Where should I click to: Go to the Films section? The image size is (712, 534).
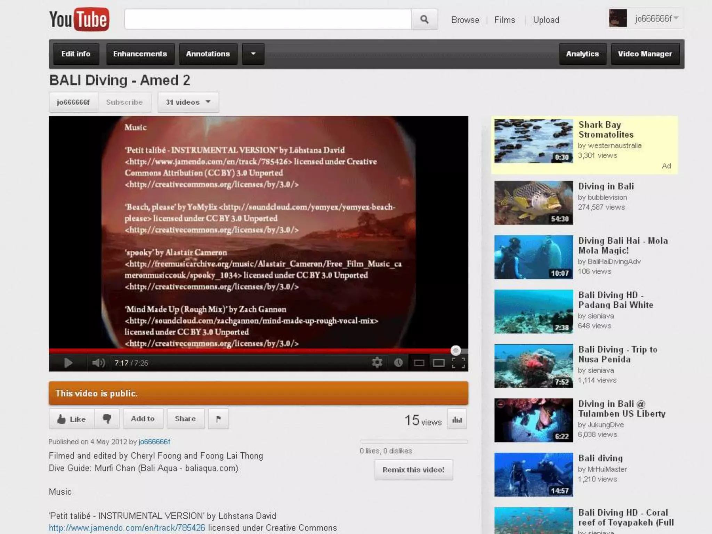point(504,20)
